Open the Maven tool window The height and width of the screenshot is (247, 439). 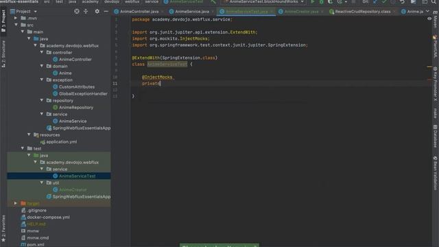click(x=436, y=19)
